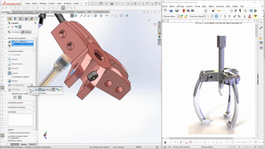Export as PDF in Writer toolbar

tap(184, 11)
